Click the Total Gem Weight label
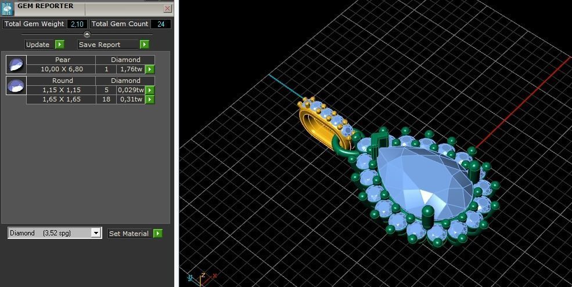This screenshot has width=572, height=287. click(34, 24)
